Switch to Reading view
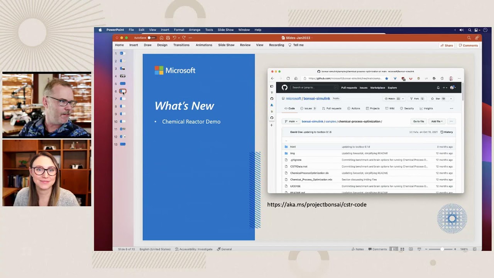Screen dimensions: 494x278 411,249
